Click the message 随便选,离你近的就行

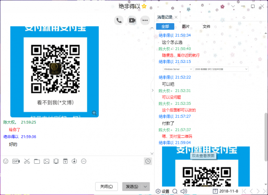click(180, 55)
